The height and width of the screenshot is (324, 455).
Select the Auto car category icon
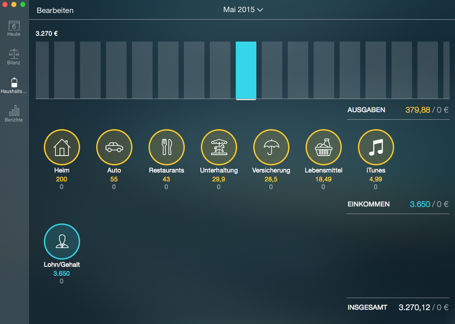coord(114,147)
